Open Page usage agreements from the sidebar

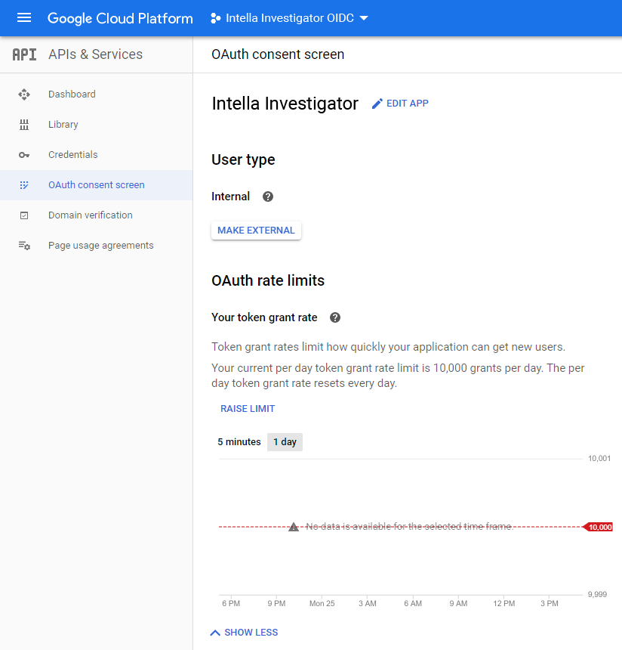100,245
